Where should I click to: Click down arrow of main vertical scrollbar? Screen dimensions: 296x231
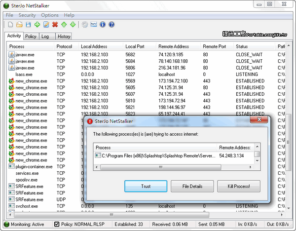point(289,208)
